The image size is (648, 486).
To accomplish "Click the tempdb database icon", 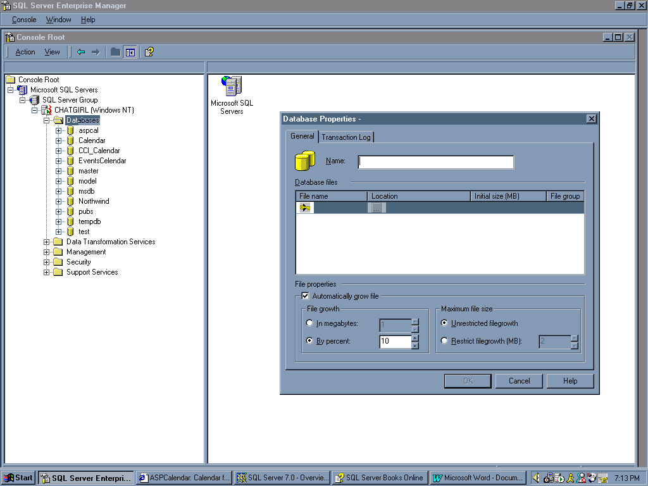I will [x=71, y=221].
